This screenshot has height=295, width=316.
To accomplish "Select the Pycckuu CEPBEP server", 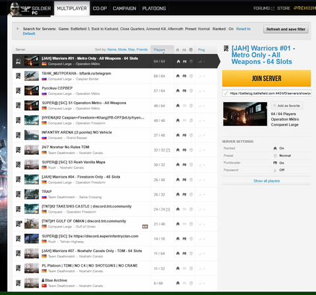I will (x=115, y=91).
